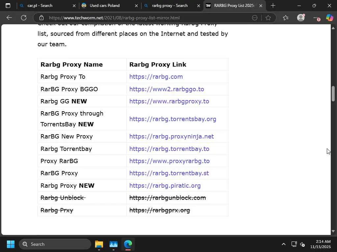Close the RARBG Proxy List tab
Screen dimensions: 337x252
coord(261,6)
